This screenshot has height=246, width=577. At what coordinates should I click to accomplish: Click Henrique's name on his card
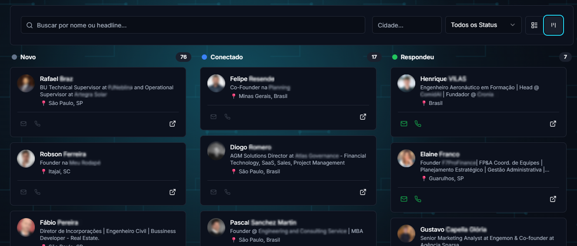tap(443, 79)
